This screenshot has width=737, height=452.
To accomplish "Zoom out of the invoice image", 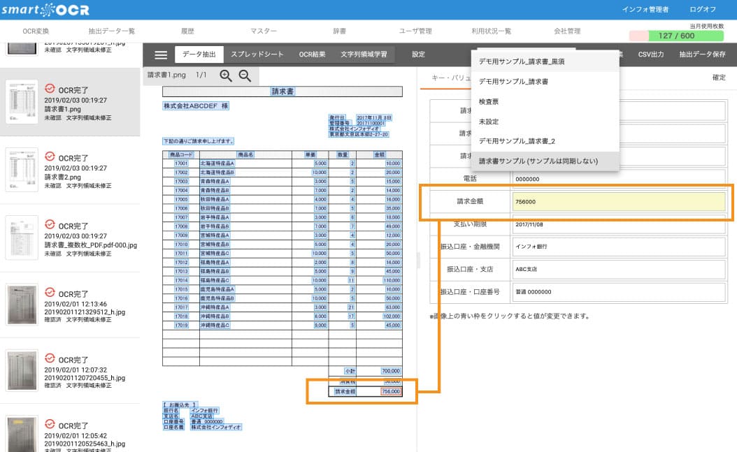I will pyautogui.click(x=245, y=75).
